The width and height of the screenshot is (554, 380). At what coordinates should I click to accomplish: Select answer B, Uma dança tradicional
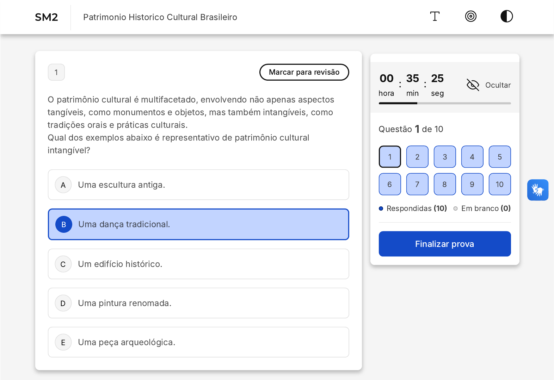[198, 224]
